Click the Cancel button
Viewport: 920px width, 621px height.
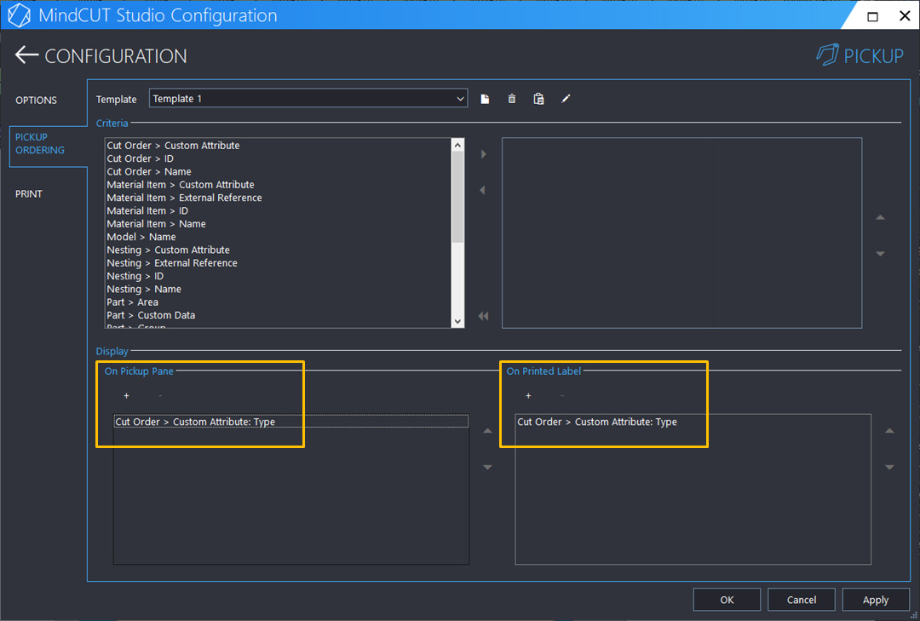pos(802,600)
